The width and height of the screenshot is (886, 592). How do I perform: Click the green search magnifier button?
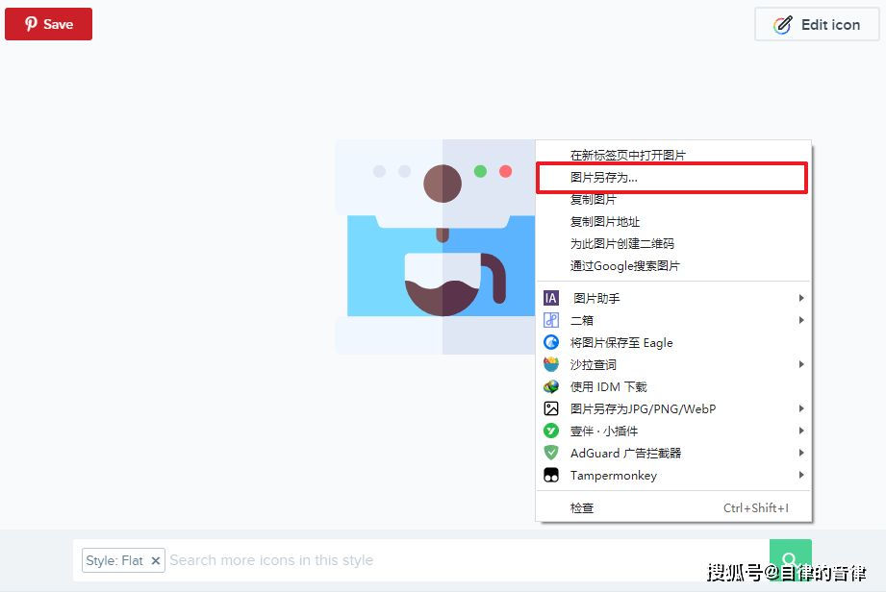[x=791, y=560]
